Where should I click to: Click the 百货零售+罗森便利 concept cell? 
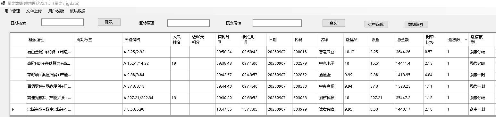(x=50, y=86)
